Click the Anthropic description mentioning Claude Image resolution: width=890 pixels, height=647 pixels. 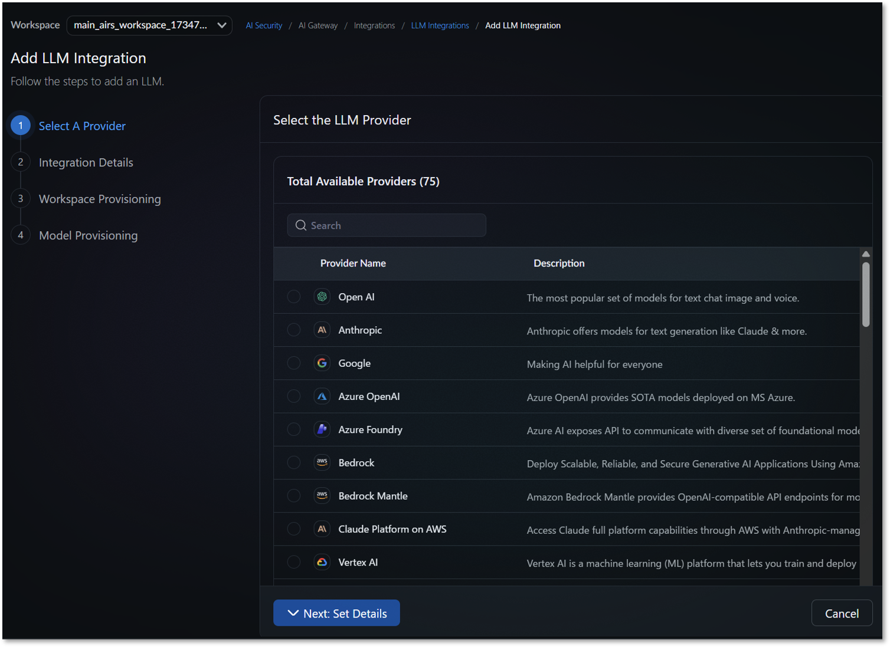667,331
